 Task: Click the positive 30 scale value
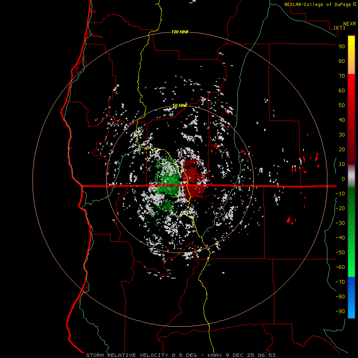click(x=342, y=135)
